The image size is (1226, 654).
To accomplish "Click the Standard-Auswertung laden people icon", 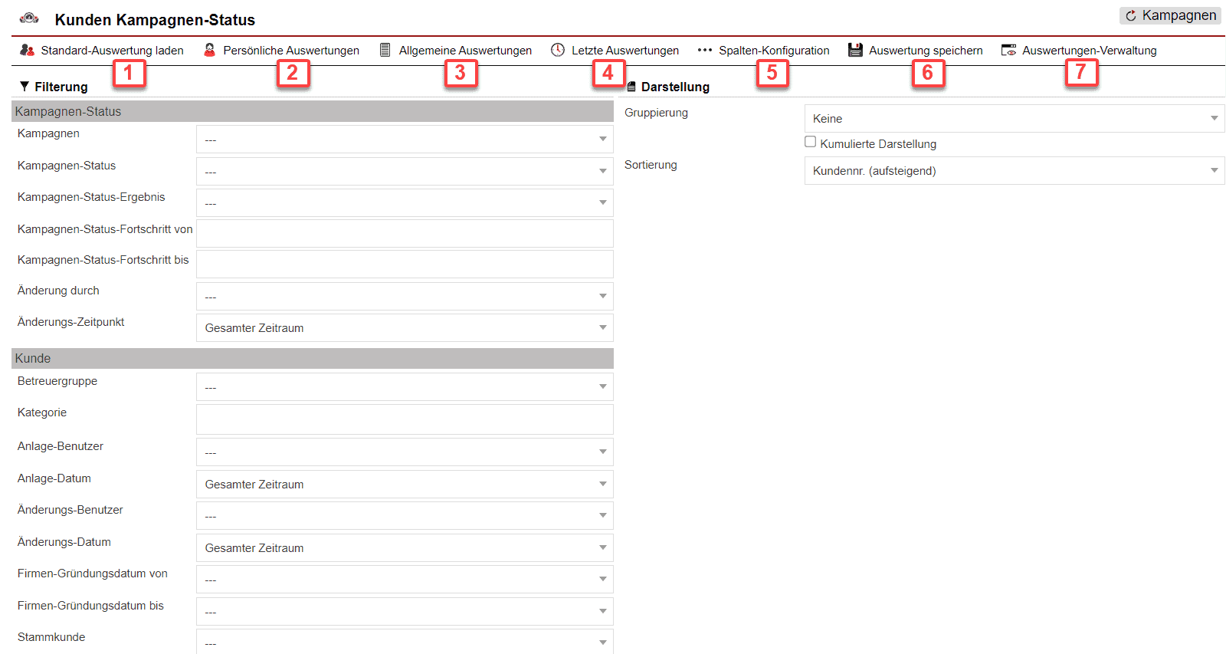I will pos(27,50).
